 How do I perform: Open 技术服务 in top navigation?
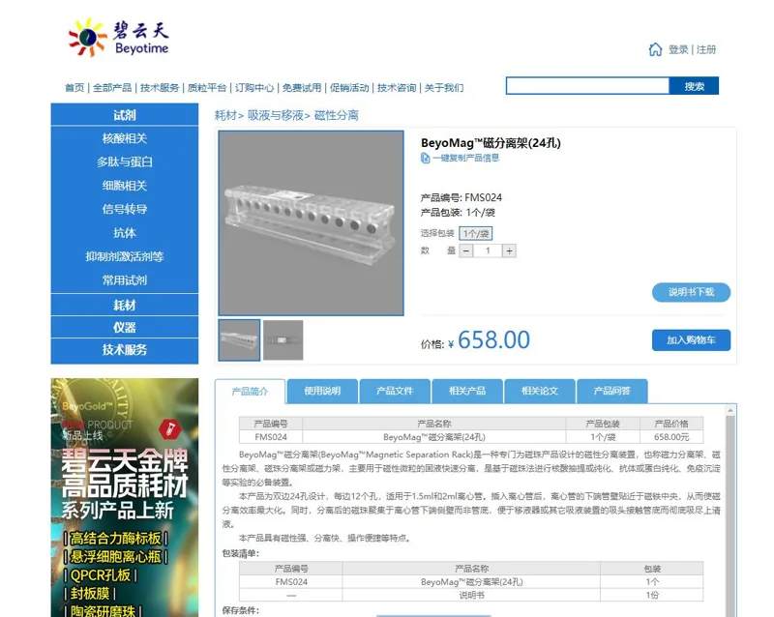pyautogui.click(x=160, y=88)
